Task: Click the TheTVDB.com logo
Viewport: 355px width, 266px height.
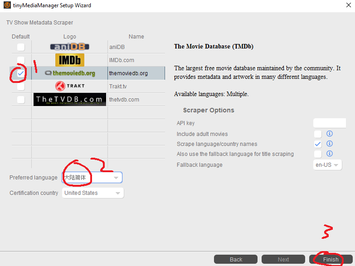Action: point(70,99)
